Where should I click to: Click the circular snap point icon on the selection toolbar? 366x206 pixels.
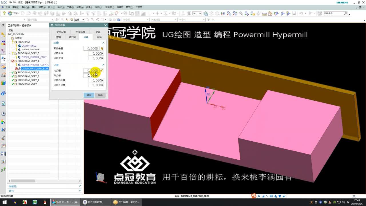pos(97,19)
